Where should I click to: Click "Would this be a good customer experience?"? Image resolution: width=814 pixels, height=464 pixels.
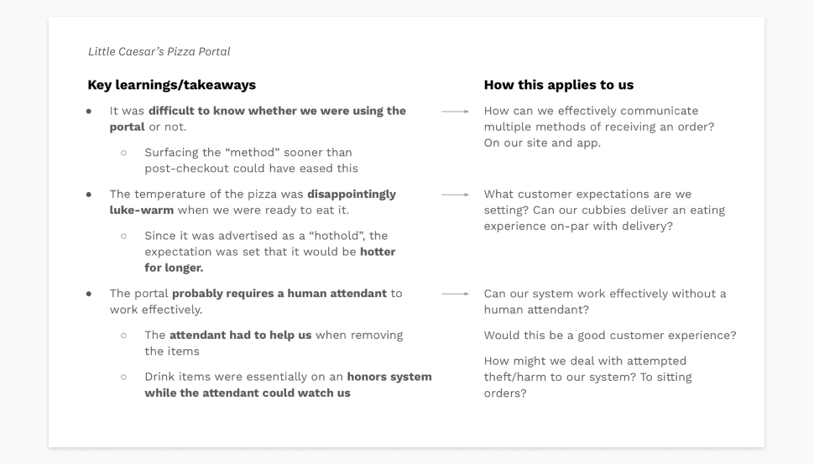pyautogui.click(x=610, y=336)
